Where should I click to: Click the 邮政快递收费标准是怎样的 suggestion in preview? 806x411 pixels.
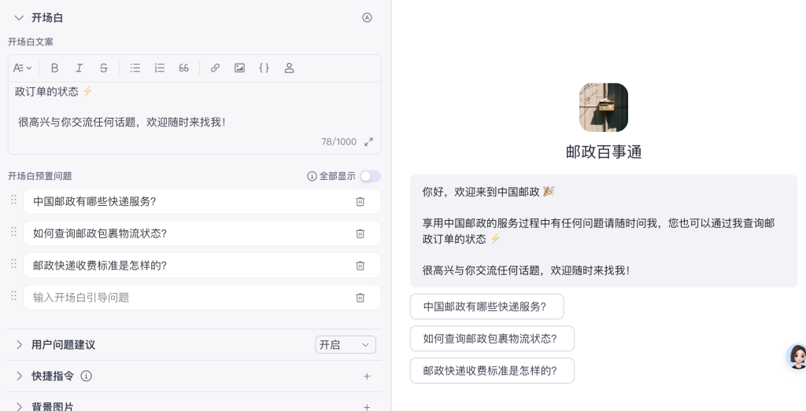(x=491, y=371)
